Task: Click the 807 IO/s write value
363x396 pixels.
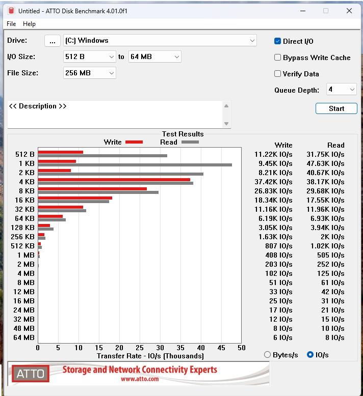Action: [x=279, y=246]
